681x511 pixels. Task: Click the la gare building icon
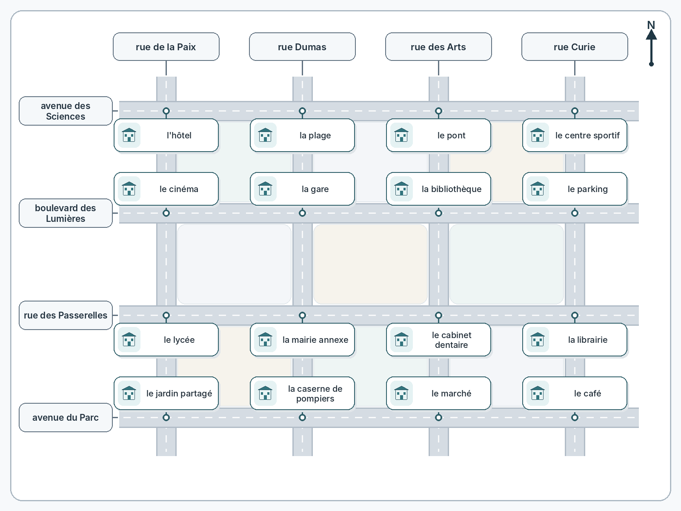tap(265, 189)
